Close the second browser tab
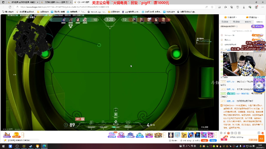This screenshot has height=149, width=266. pos(71,2)
